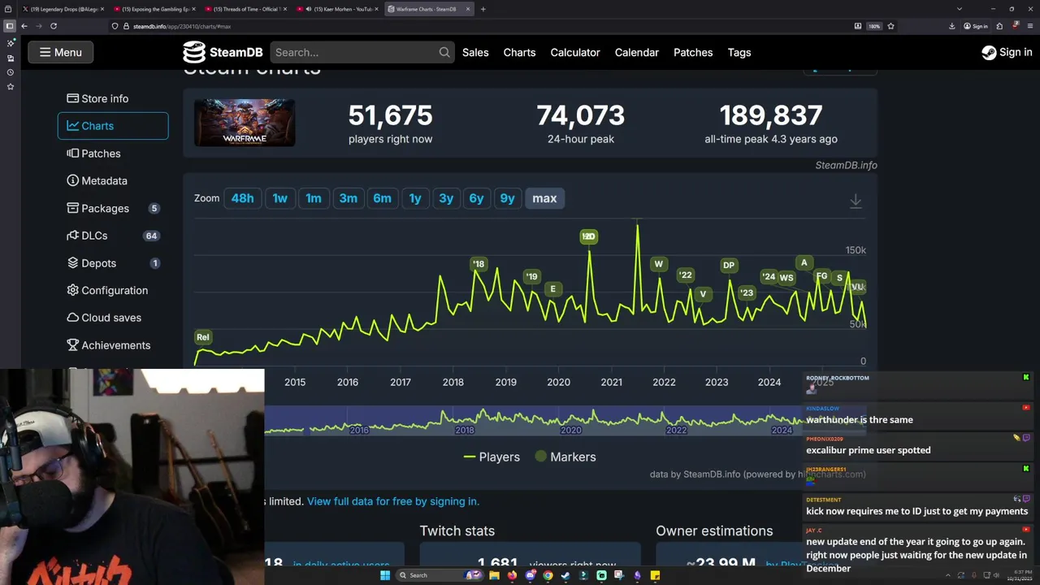The image size is (1040, 585).
Task: Open Sales in the top navigation
Action: click(x=475, y=52)
